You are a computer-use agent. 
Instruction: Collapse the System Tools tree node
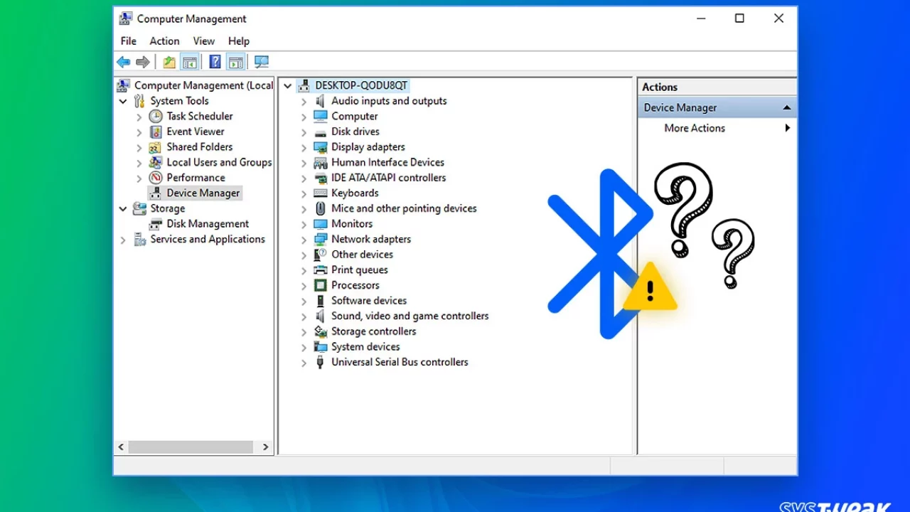point(123,102)
